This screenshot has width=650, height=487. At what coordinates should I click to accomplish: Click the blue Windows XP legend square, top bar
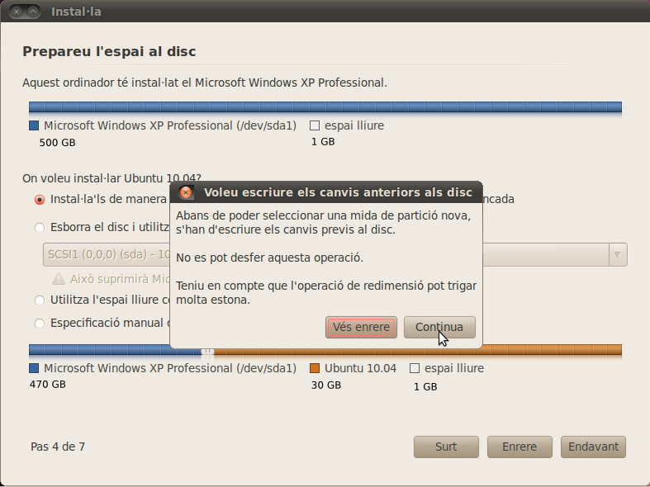34,125
